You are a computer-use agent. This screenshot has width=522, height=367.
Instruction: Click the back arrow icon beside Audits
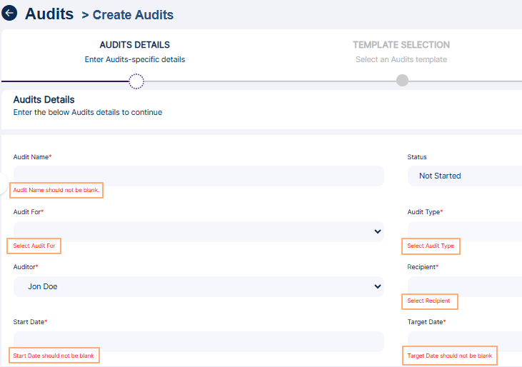click(x=10, y=14)
